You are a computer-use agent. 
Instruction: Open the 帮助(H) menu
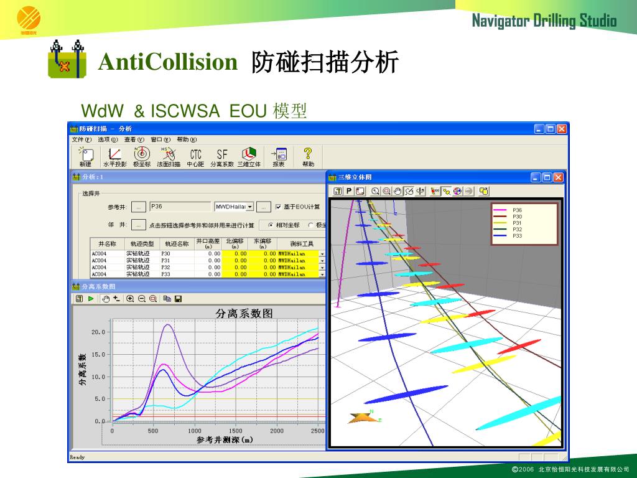coord(187,139)
